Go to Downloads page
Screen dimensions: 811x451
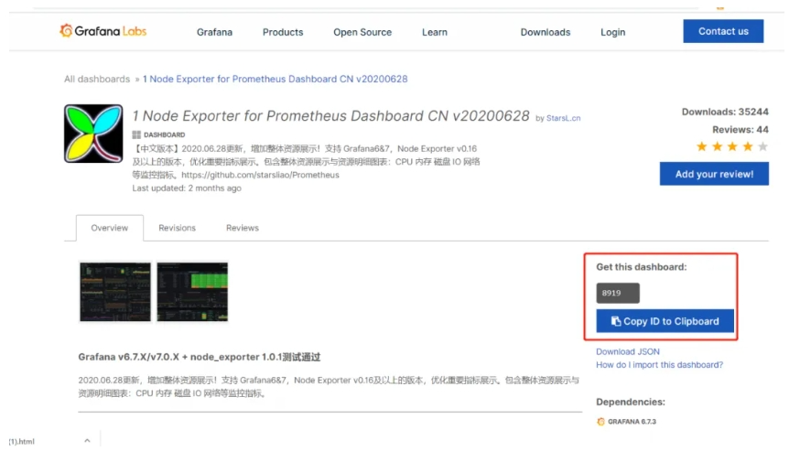[x=546, y=32]
